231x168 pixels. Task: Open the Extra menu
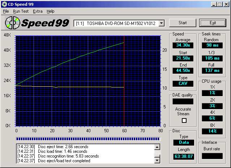click(x=38, y=11)
